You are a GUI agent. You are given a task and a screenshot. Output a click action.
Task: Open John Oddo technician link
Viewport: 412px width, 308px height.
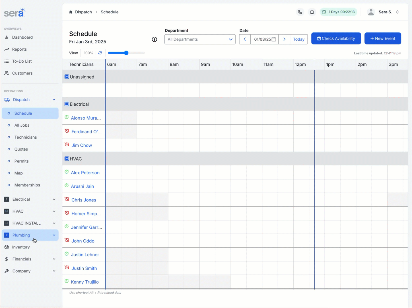[x=83, y=241]
